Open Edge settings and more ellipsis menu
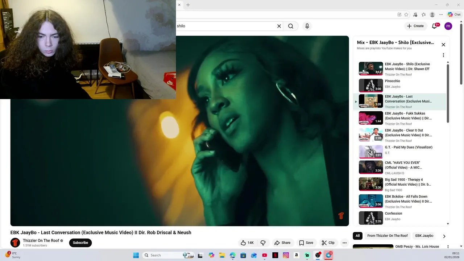 (441, 14)
